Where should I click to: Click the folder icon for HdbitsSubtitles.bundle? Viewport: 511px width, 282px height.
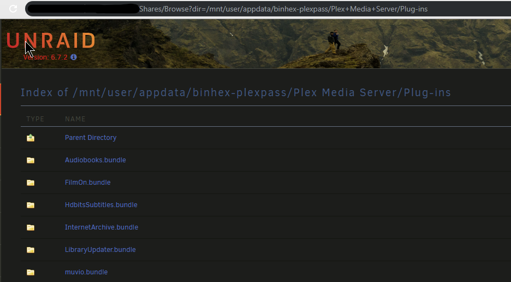(x=31, y=205)
